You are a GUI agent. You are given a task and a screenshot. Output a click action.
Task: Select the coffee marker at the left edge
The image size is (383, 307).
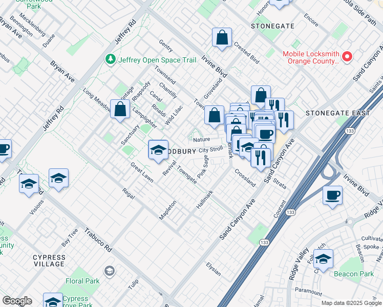pos(5,150)
